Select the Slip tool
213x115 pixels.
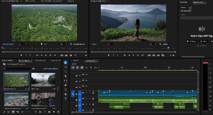pos(66,81)
